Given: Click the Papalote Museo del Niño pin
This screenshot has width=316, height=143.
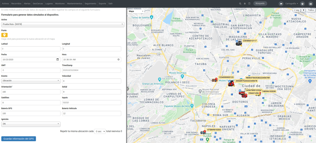Looking at the screenshot, I should 192,106.
